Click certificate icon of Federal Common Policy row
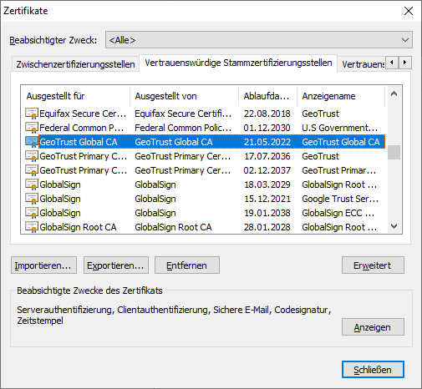This screenshot has width=422, height=389. pyautogui.click(x=32, y=128)
